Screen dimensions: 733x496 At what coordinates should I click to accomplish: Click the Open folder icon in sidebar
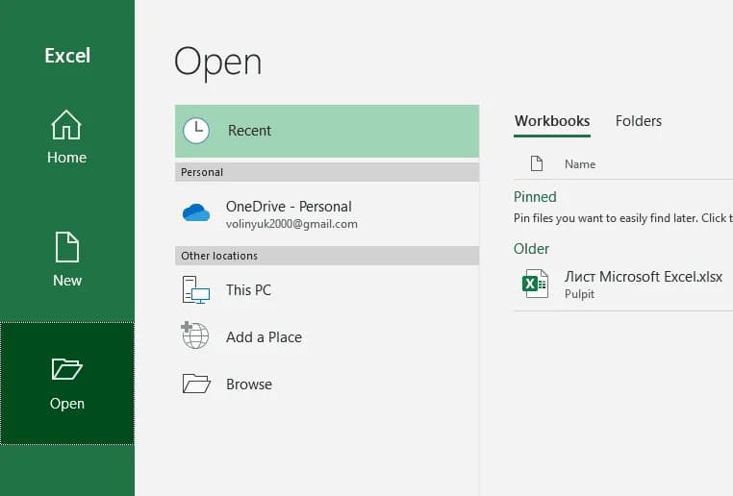pyautogui.click(x=66, y=369)
